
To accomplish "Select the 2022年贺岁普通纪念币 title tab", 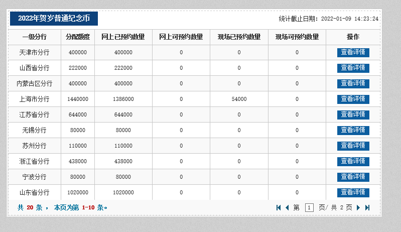I will tap(54, 19).
